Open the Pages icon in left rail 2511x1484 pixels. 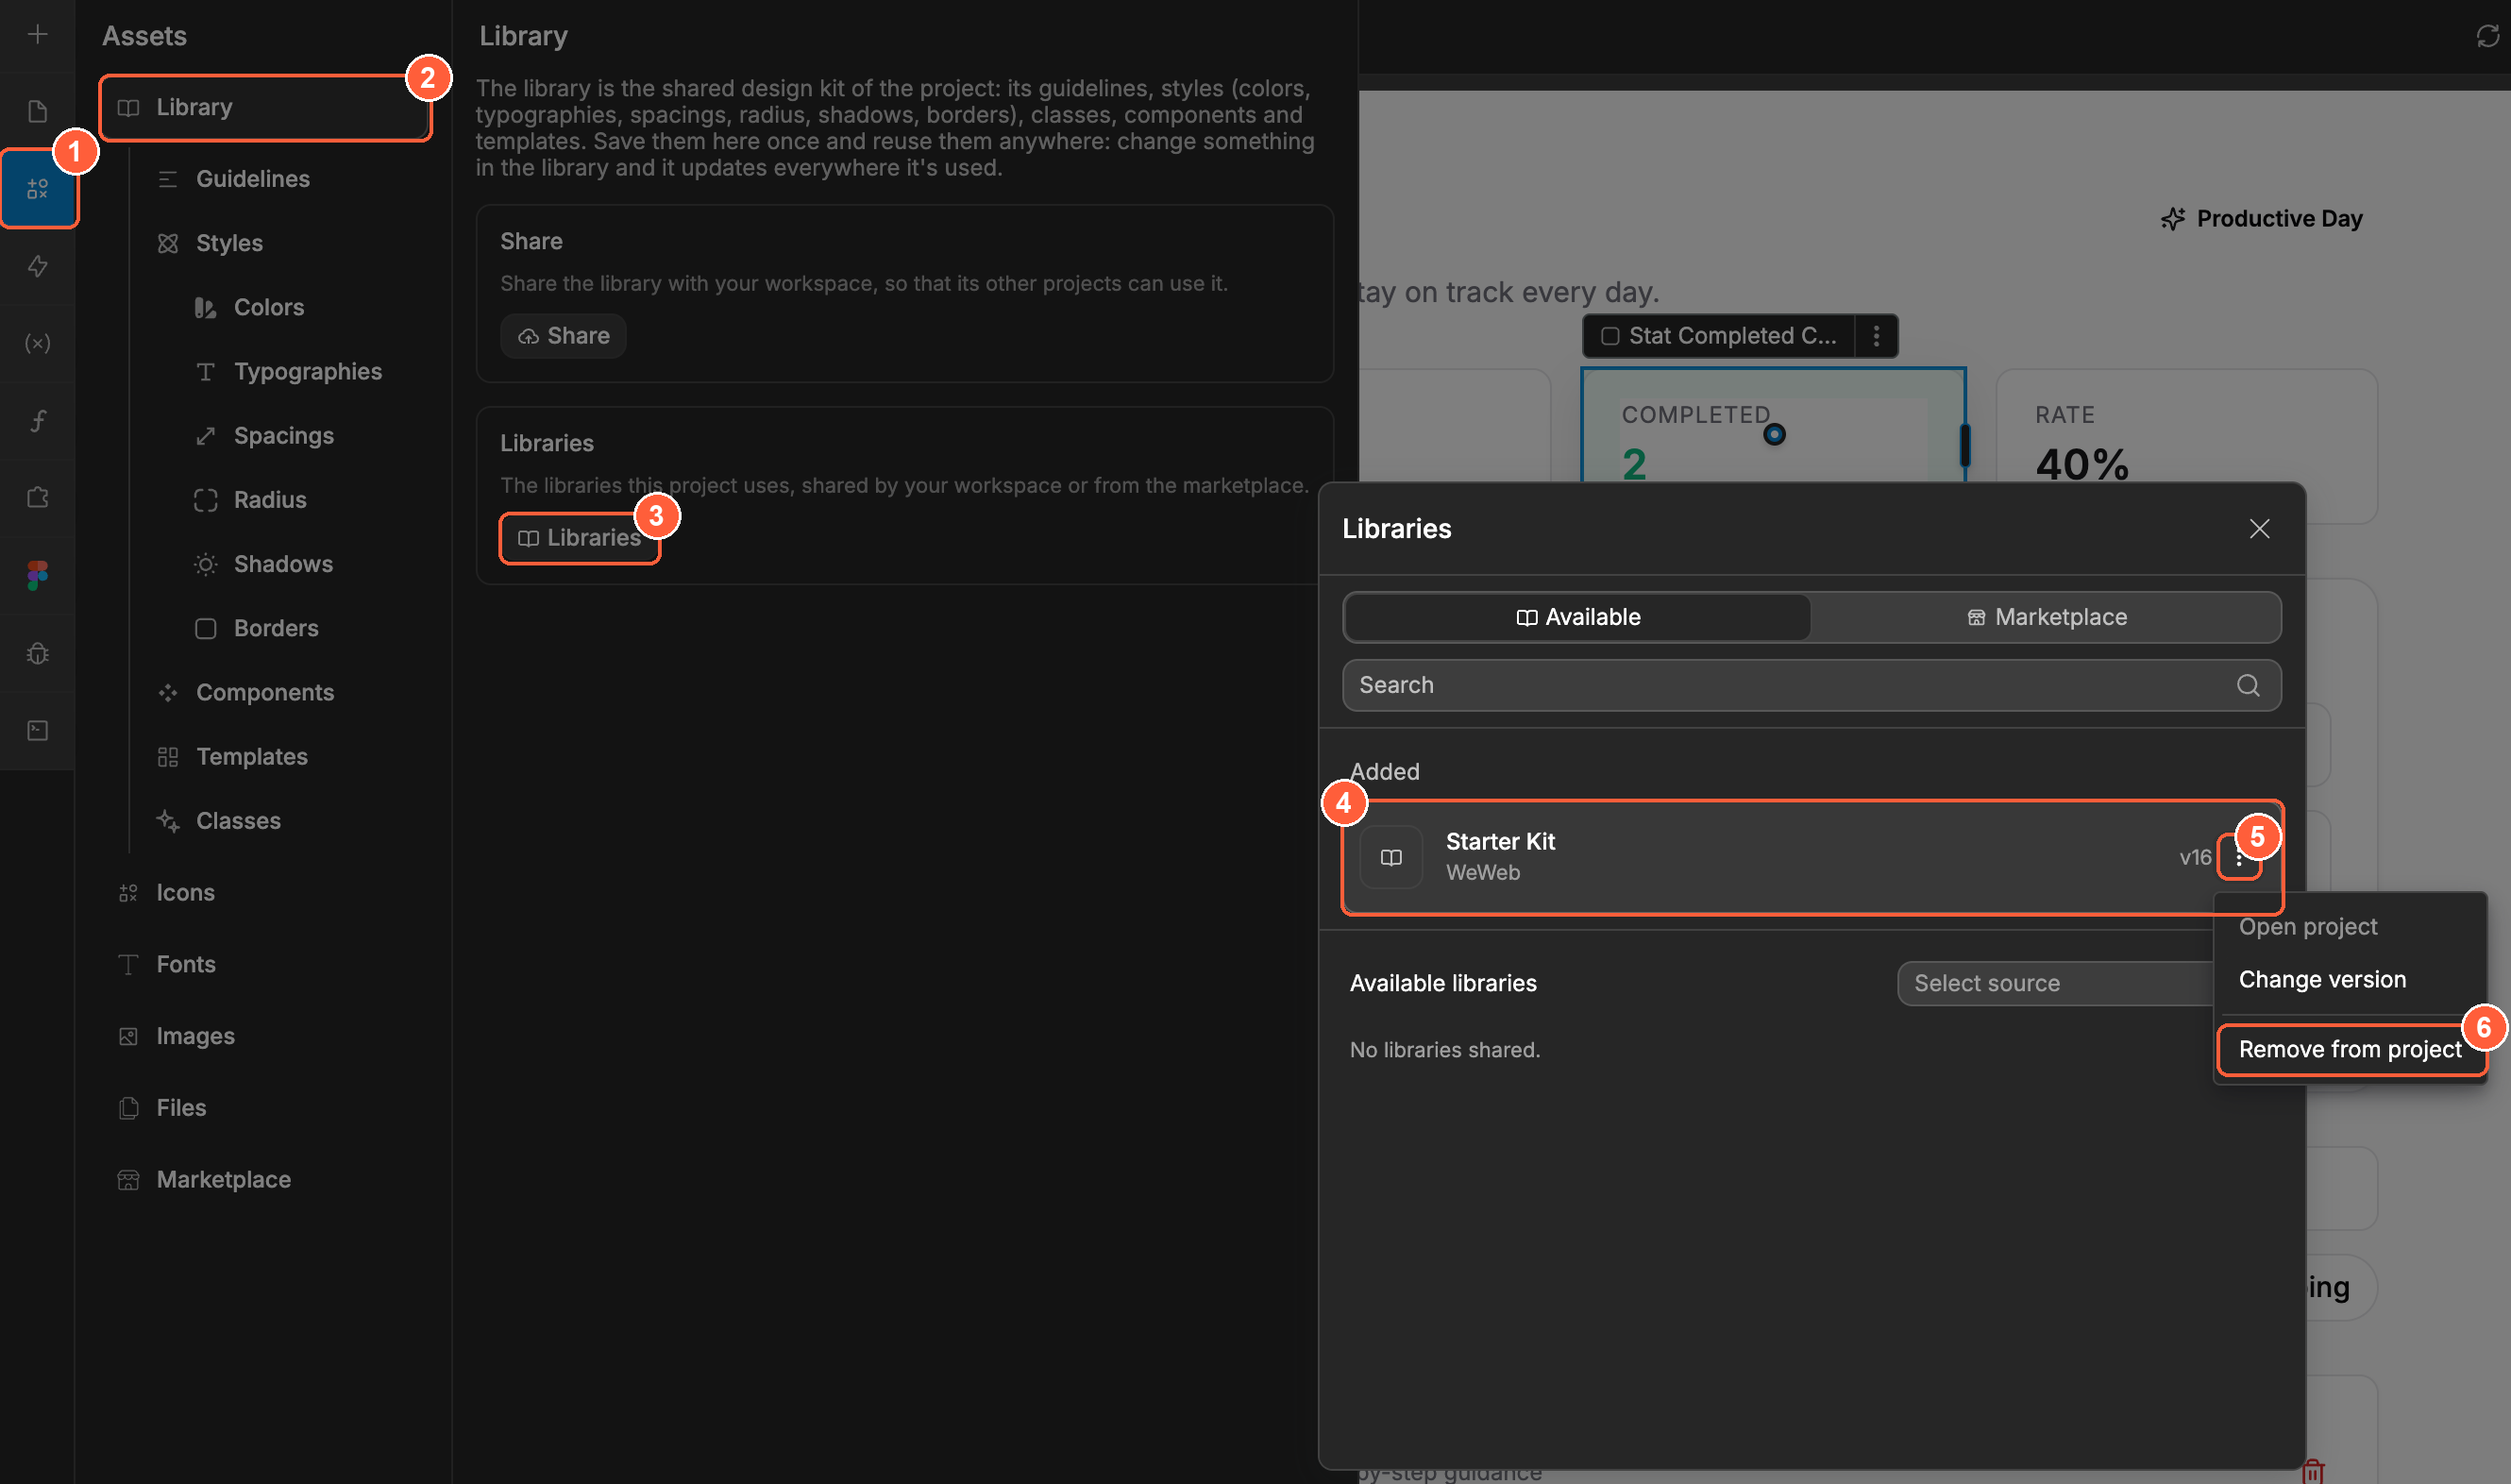(x=37, y=111)
